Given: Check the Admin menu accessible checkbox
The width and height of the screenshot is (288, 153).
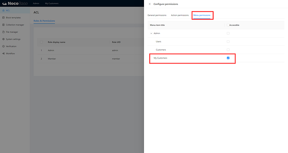Looking at the screenshot, I should click(x=228, y=33).
